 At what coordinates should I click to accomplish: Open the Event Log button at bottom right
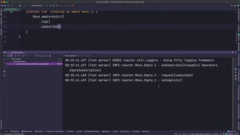click(x=232, y=131)
